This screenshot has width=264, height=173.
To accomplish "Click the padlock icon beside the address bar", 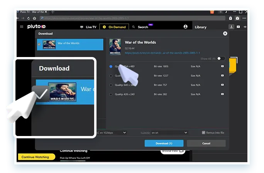I will (x=230, y=18).
